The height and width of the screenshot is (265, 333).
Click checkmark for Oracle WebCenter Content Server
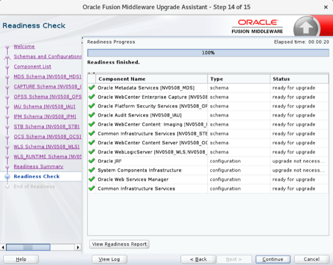point(92,142)
